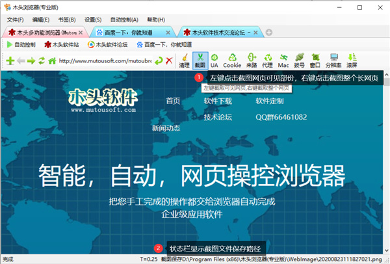Refresh the page with the reload icon

pos(42,60)
